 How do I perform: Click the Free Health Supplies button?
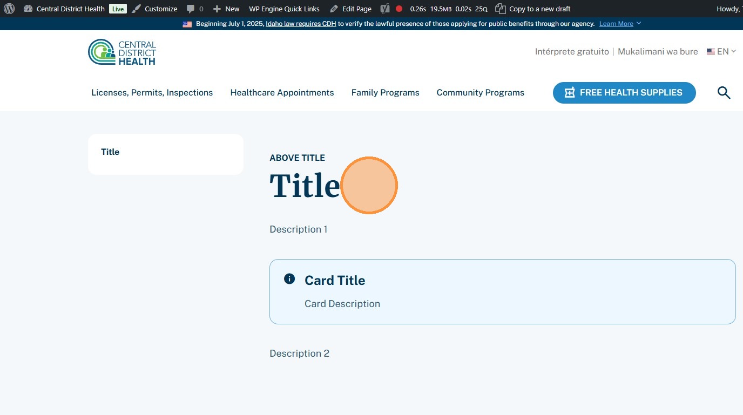click(x=624, y=93)
